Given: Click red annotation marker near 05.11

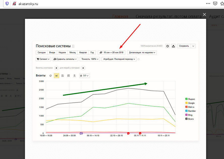Looking at the screenshot, I should pos(140,133).
